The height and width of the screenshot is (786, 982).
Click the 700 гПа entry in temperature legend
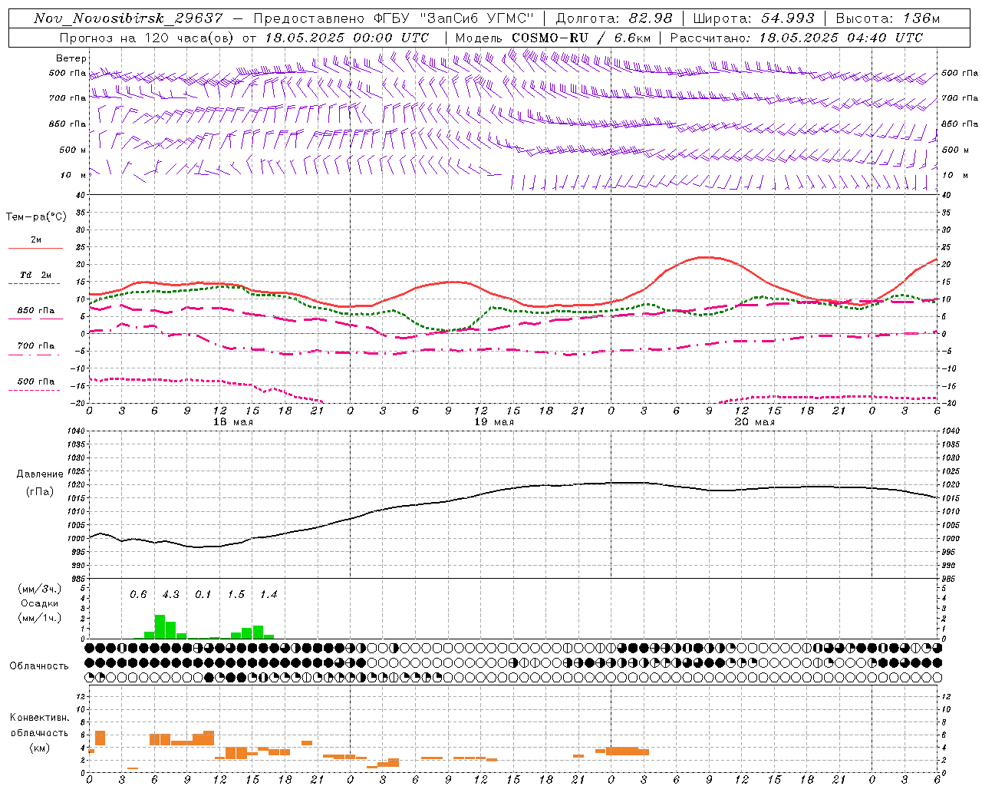[36, 346]
